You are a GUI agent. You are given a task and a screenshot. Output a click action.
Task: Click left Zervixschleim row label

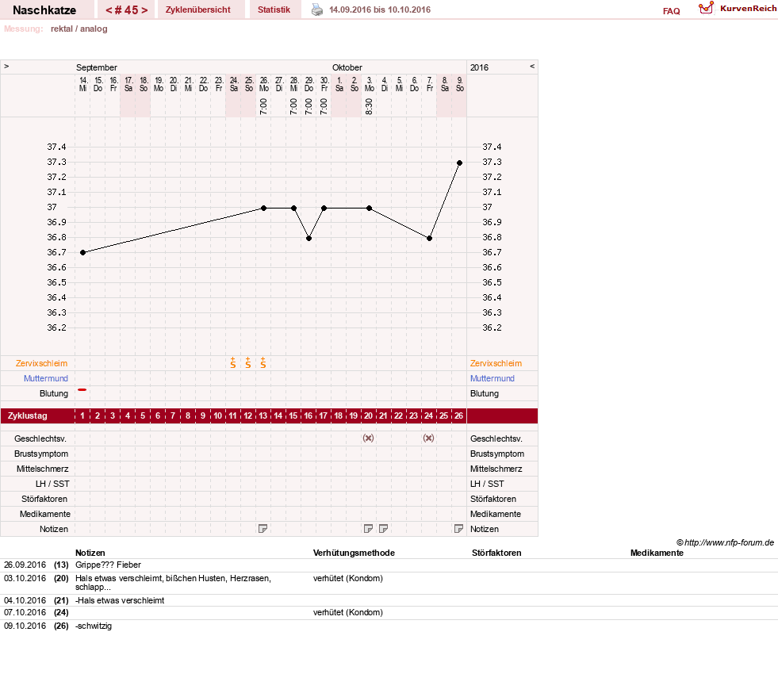42,363
